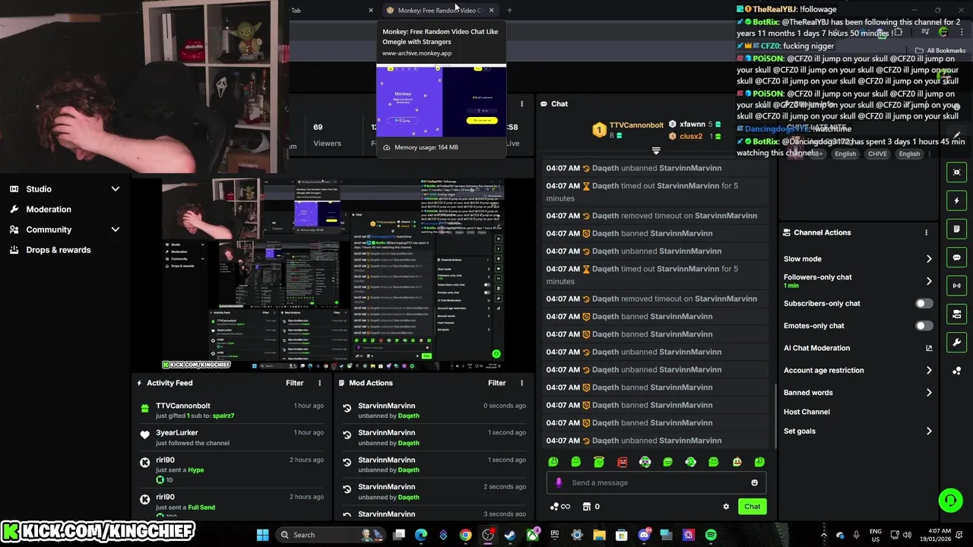
Task: Jump to latest with chat down-arrow
Action: 656,150
